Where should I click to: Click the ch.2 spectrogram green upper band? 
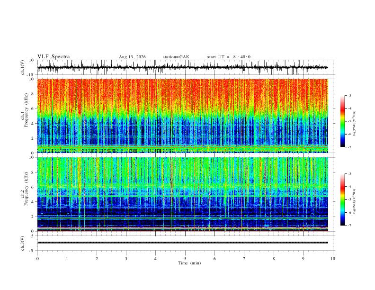(x=183, y=172)
